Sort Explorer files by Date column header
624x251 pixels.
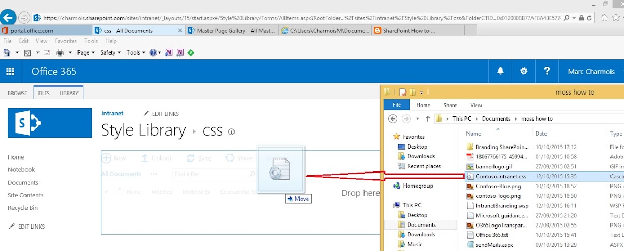[541, 134]
